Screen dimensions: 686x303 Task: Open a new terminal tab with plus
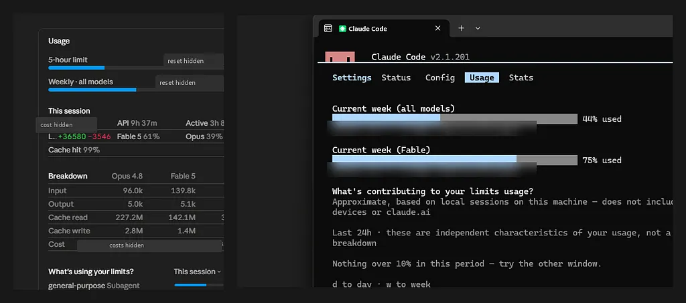461,28
